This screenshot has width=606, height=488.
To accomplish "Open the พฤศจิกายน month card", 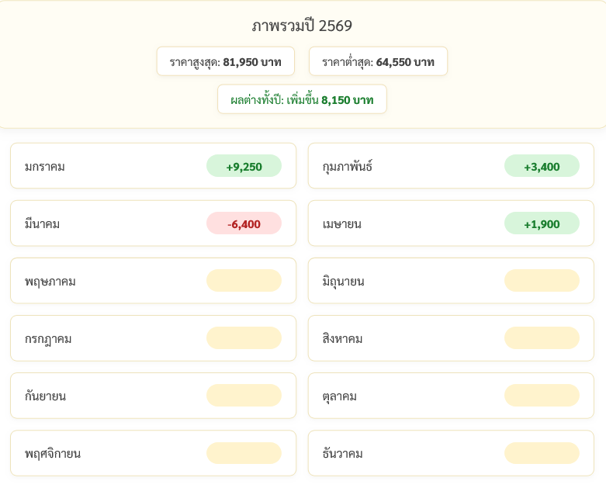I will click(x=153, y=453).
